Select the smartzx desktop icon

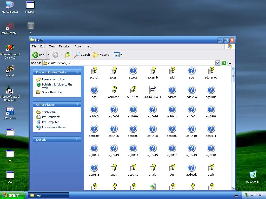click(30, 7)
